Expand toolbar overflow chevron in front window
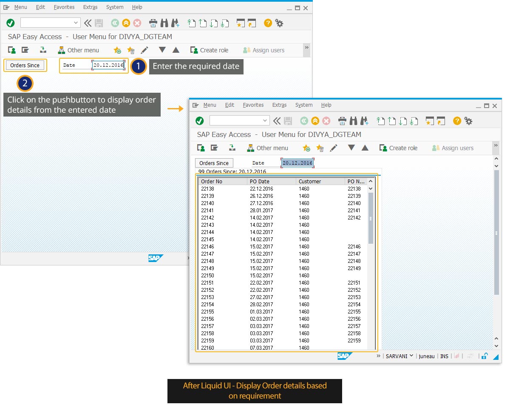 496,146
